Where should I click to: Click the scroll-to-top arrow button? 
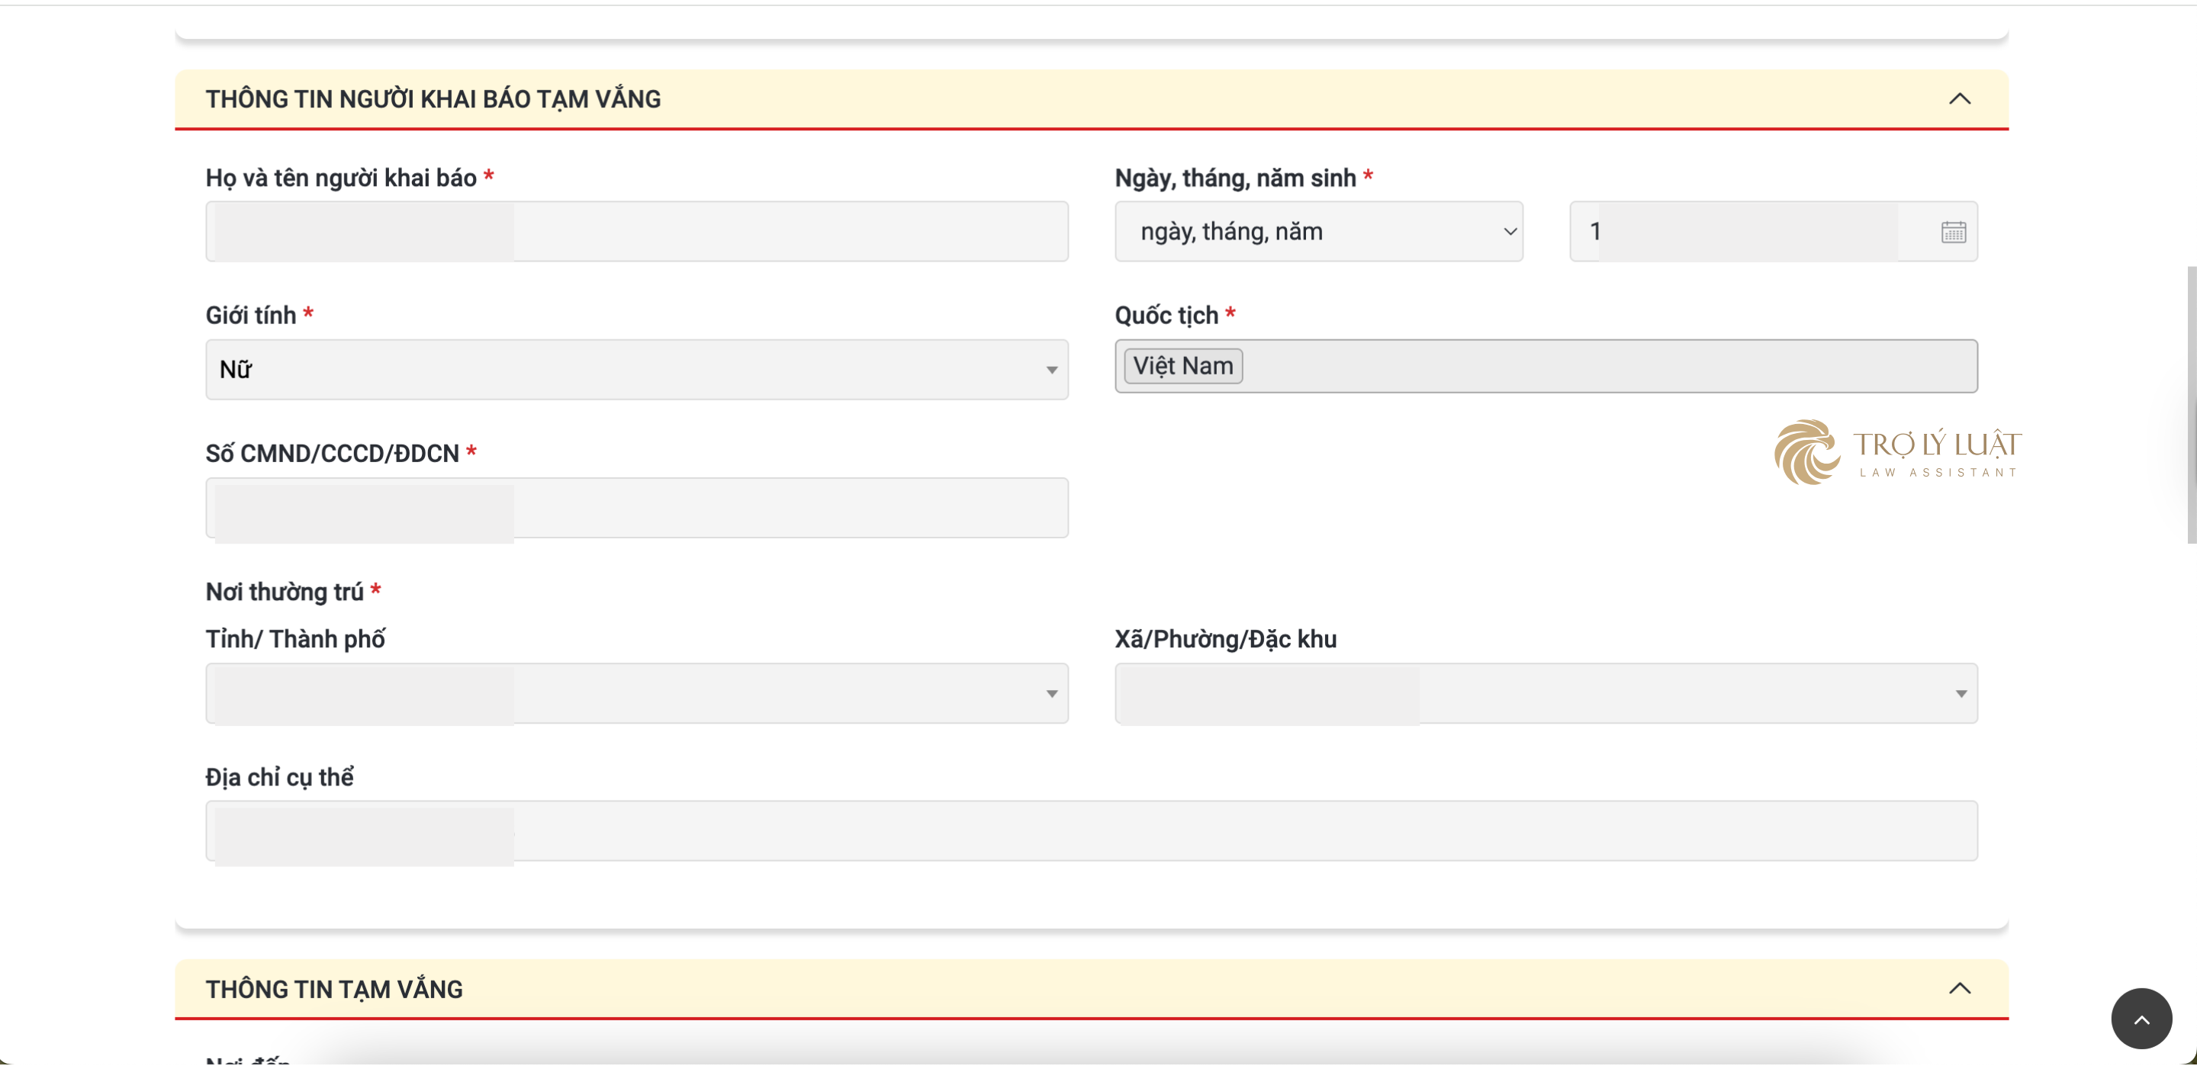[2141, 1017]
